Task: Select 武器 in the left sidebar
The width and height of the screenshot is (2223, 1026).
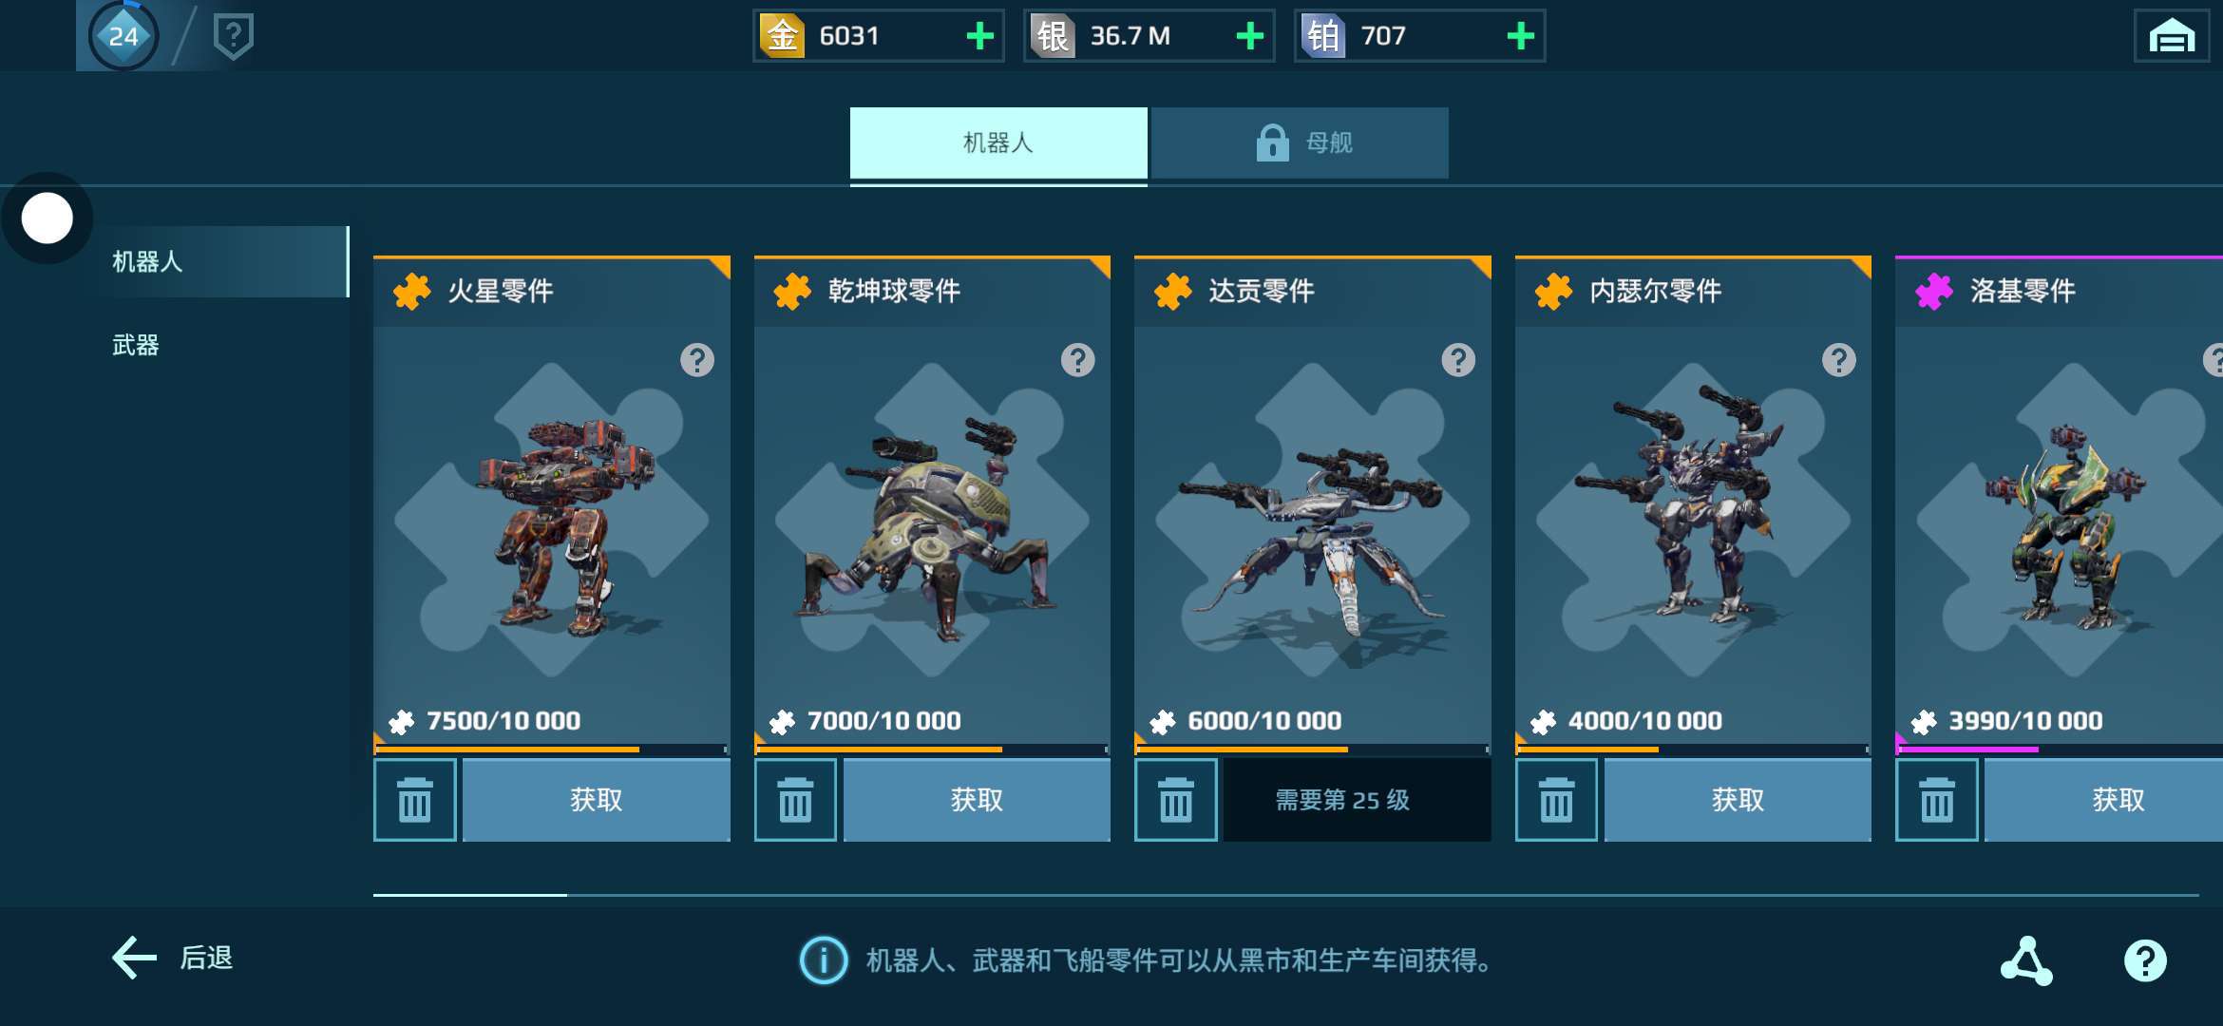Action: click(136, 345)
